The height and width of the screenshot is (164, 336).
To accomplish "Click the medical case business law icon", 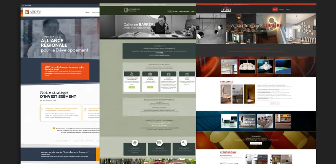I will [168, 74].
